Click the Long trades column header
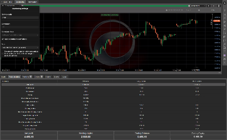 click(141, 81)
